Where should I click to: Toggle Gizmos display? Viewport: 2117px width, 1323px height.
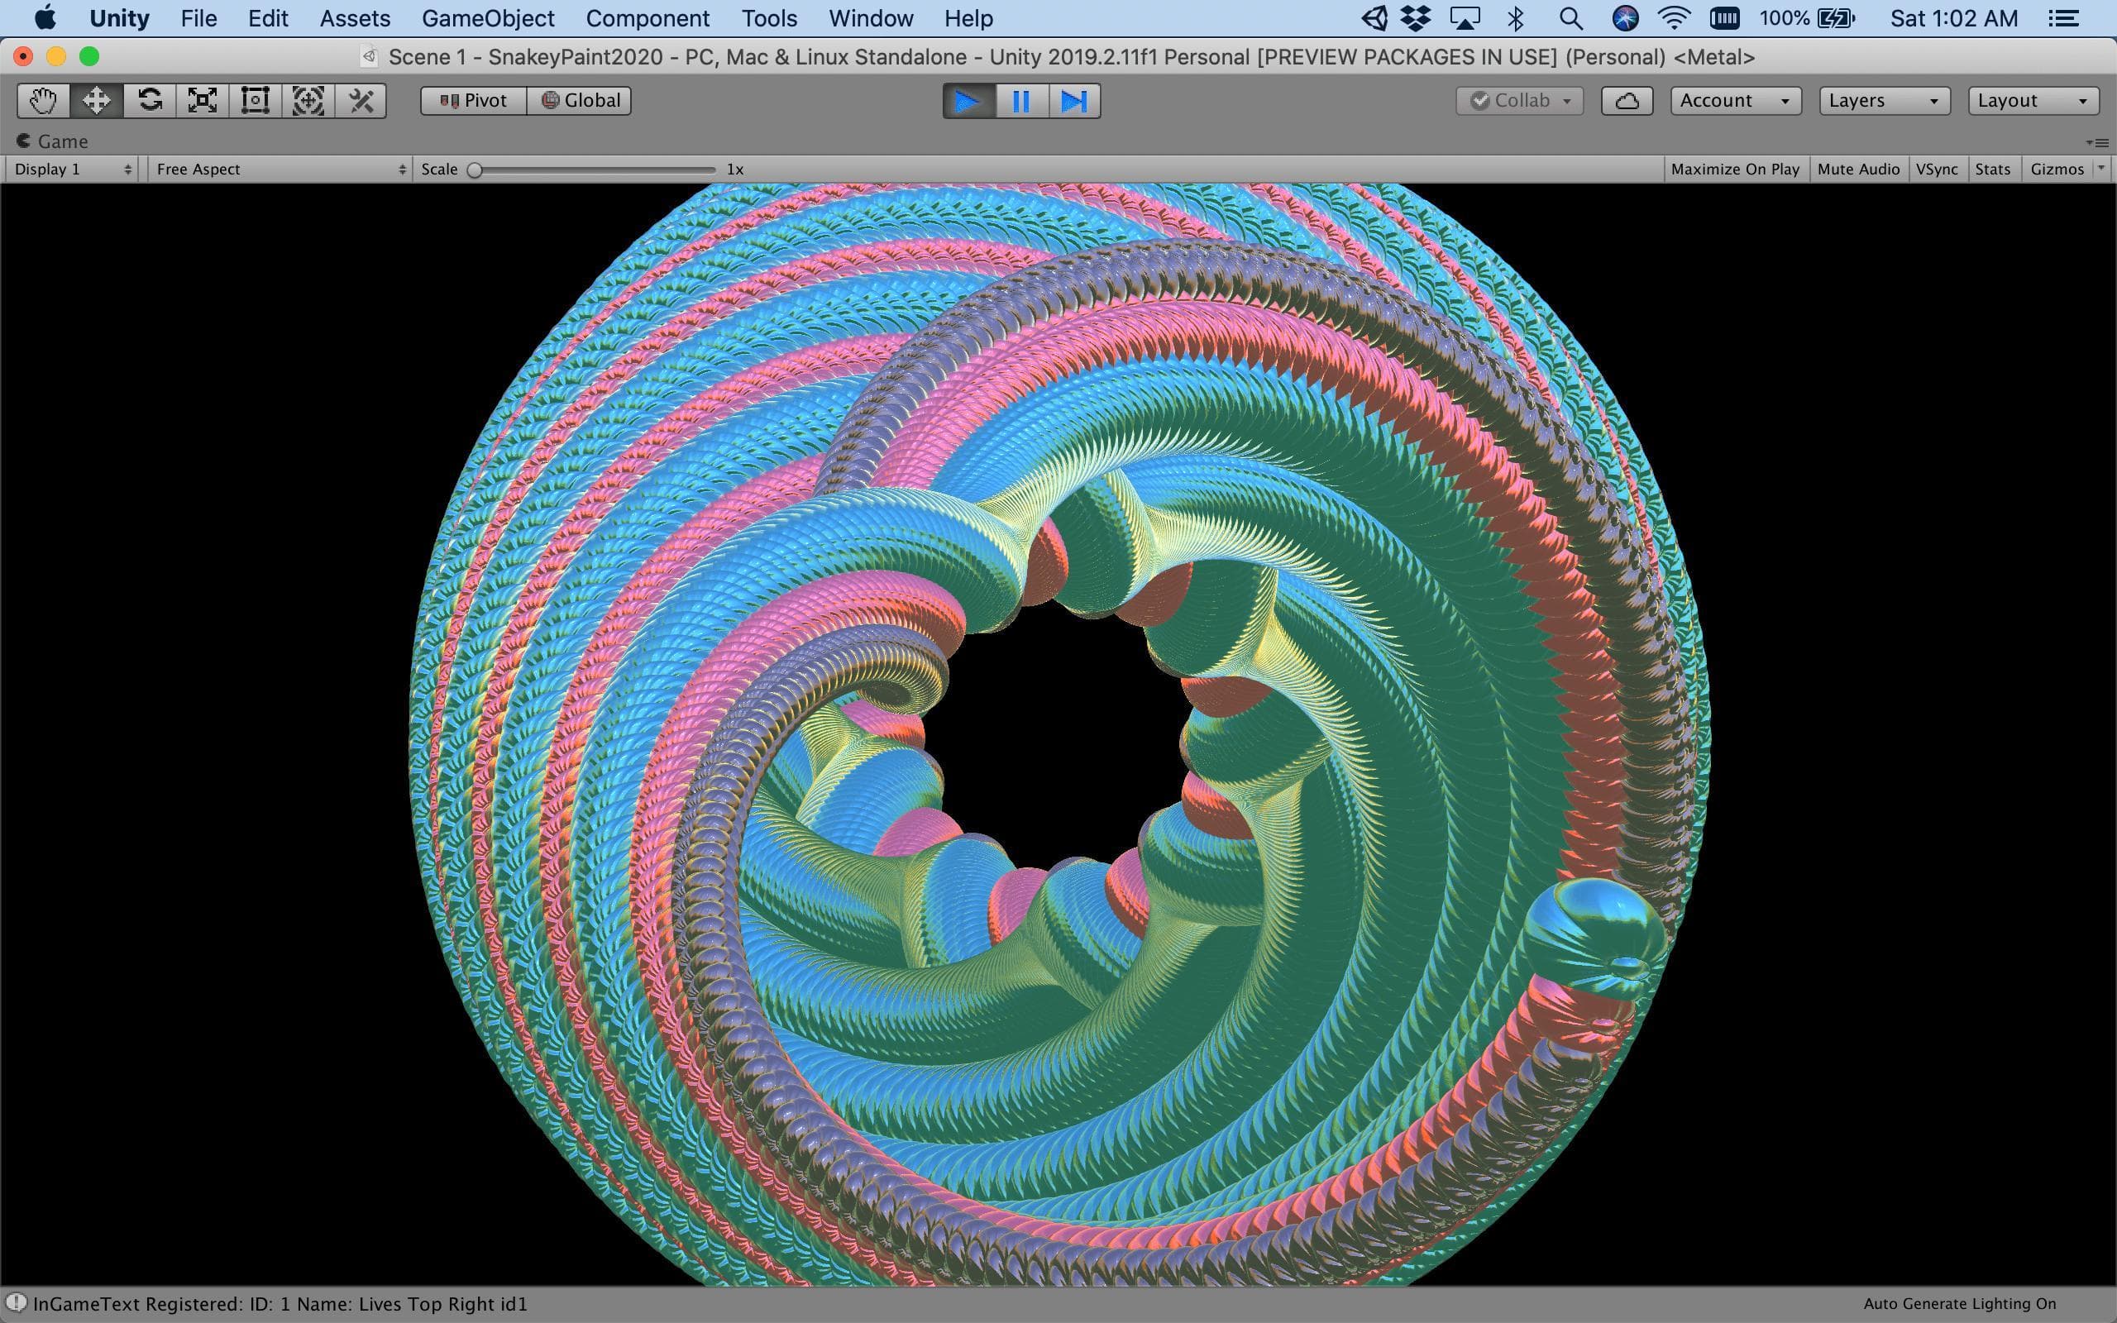click(x=2057, y=169)
